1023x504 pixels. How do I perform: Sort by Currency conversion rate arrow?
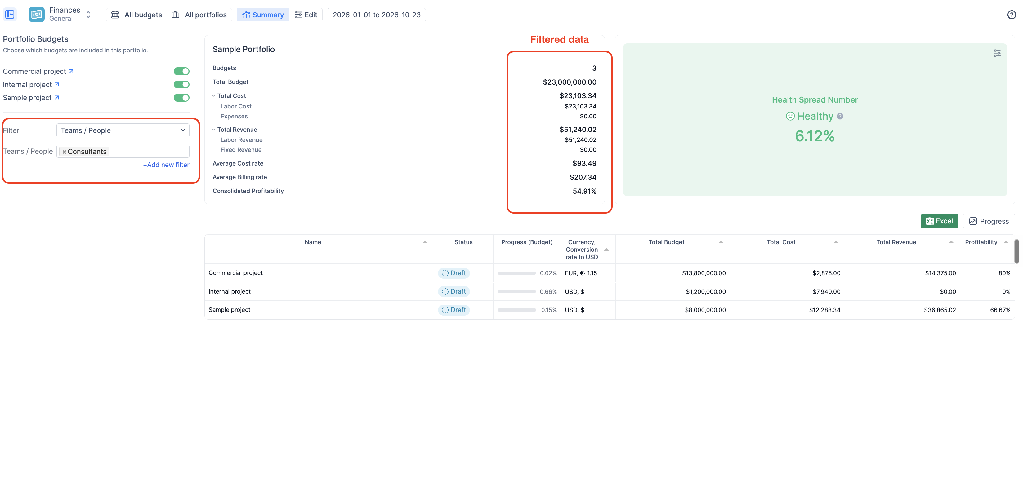tap(606, 250)
